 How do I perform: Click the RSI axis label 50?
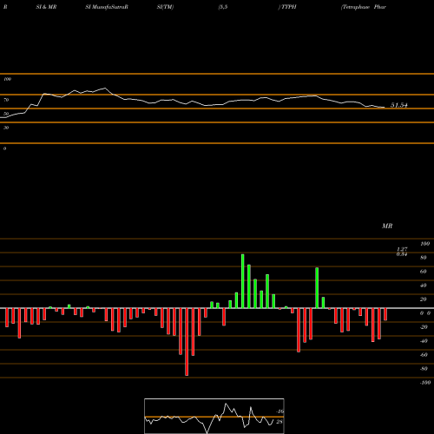pyautogui.click(x=6, y=114)
